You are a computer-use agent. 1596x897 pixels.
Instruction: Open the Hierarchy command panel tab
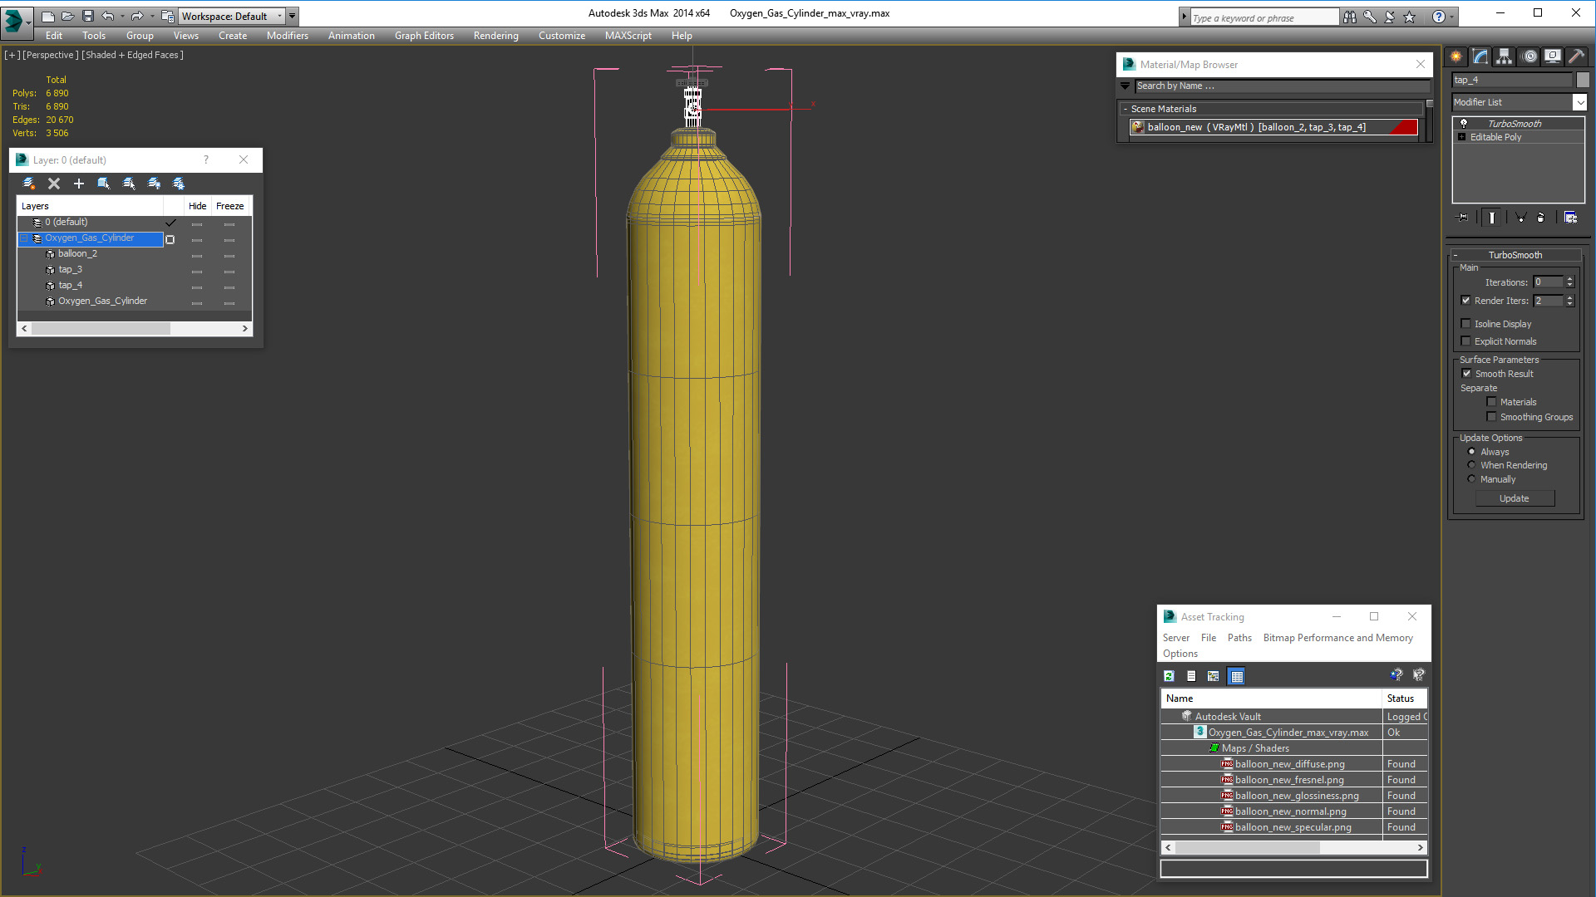pyautogui.click(x=1504, y=56)
